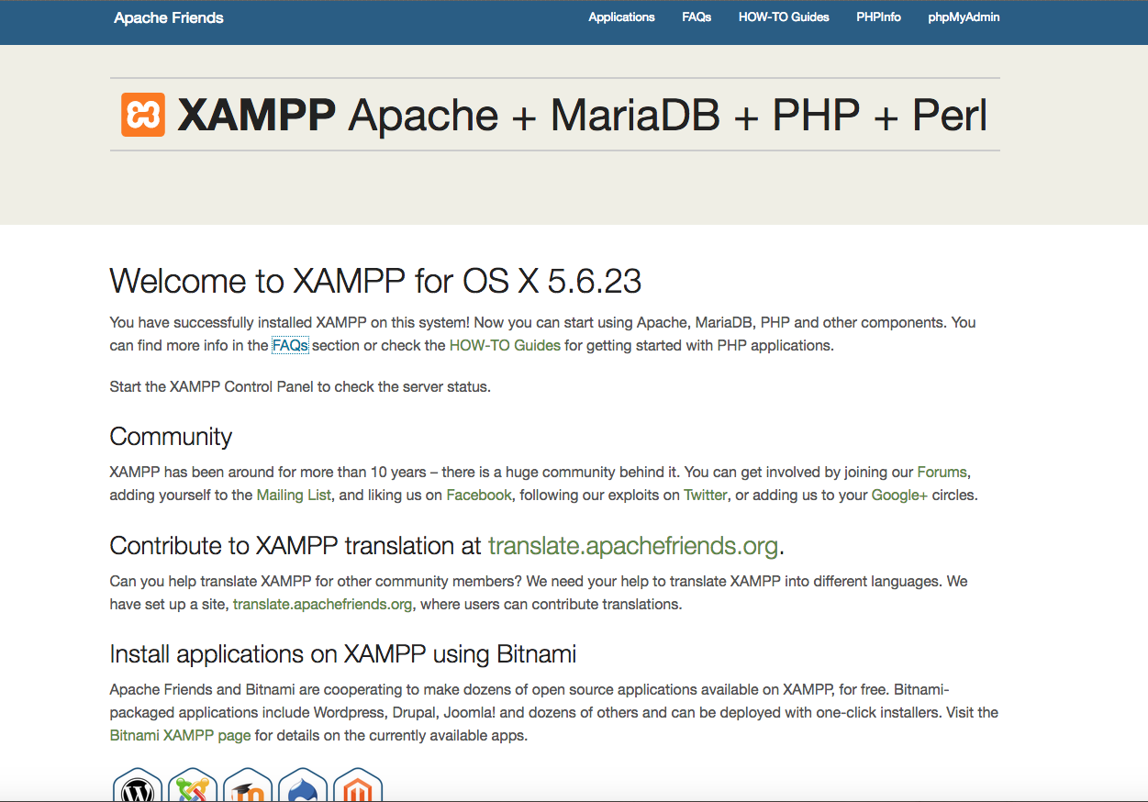The width and height of the screenshot is (1148, 802).
Task: Follow the HOW-TO Guides link in the welcome paragraph
Action: (505, 346)
